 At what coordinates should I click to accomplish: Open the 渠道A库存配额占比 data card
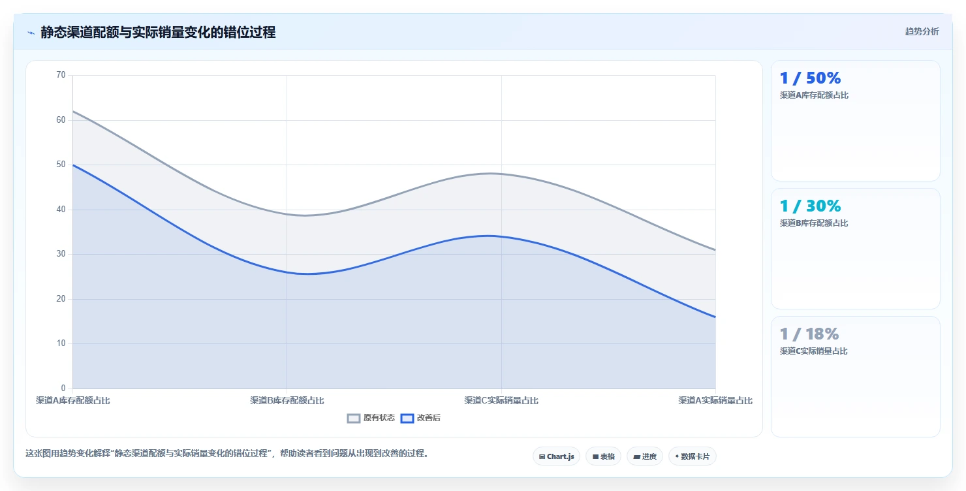pyautogui.click(x=856, y=121)
